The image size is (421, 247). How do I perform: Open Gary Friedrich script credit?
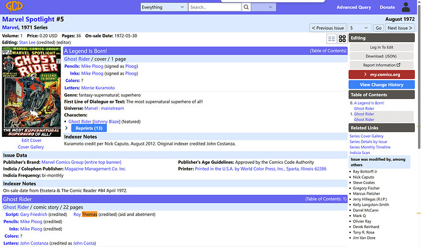[34, 215]
